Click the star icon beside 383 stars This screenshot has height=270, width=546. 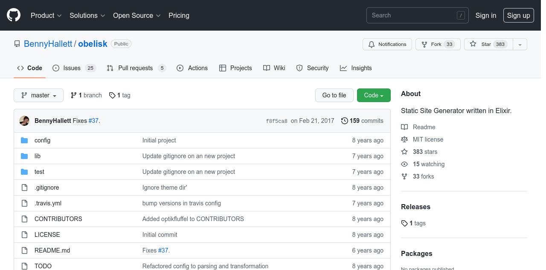tap(404, 152)
